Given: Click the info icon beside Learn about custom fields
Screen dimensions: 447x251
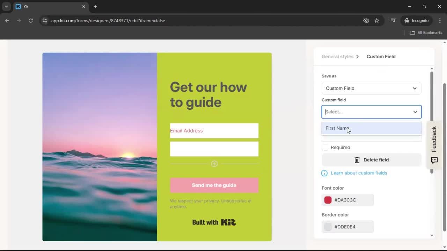Looking at the screenshot, I should click(324, 173).
